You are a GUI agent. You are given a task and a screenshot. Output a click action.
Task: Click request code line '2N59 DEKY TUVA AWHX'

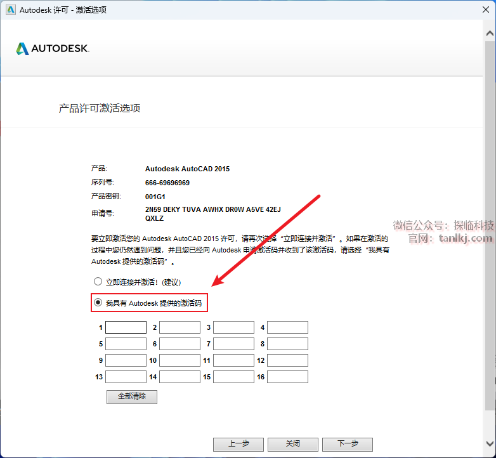[x=213, y=209]
